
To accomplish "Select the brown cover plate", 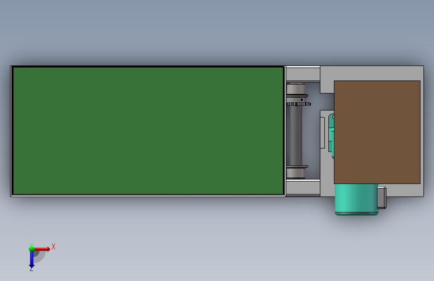I will (377, 132).
